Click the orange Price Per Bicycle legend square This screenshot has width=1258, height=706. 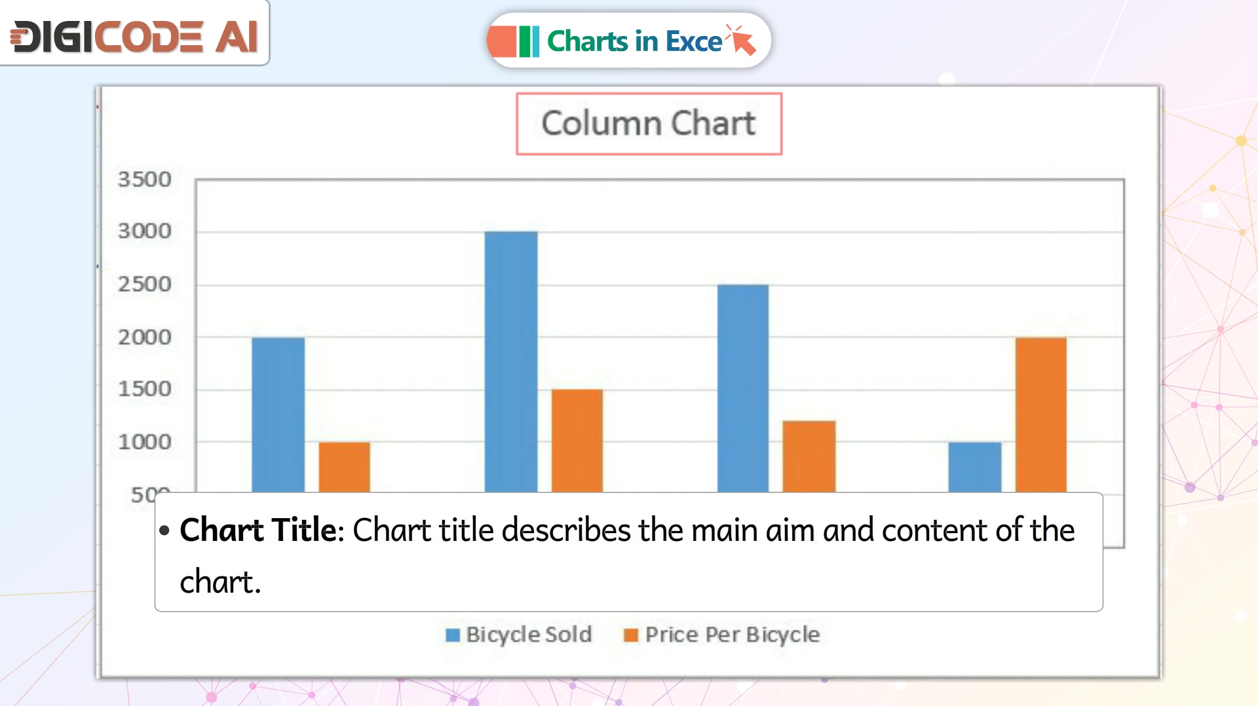click(631, 635)
